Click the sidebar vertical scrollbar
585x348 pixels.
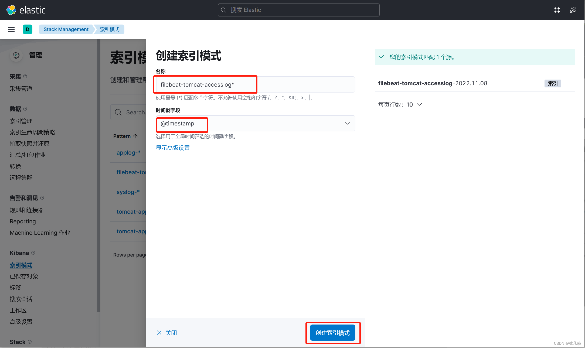coord(99,175)
